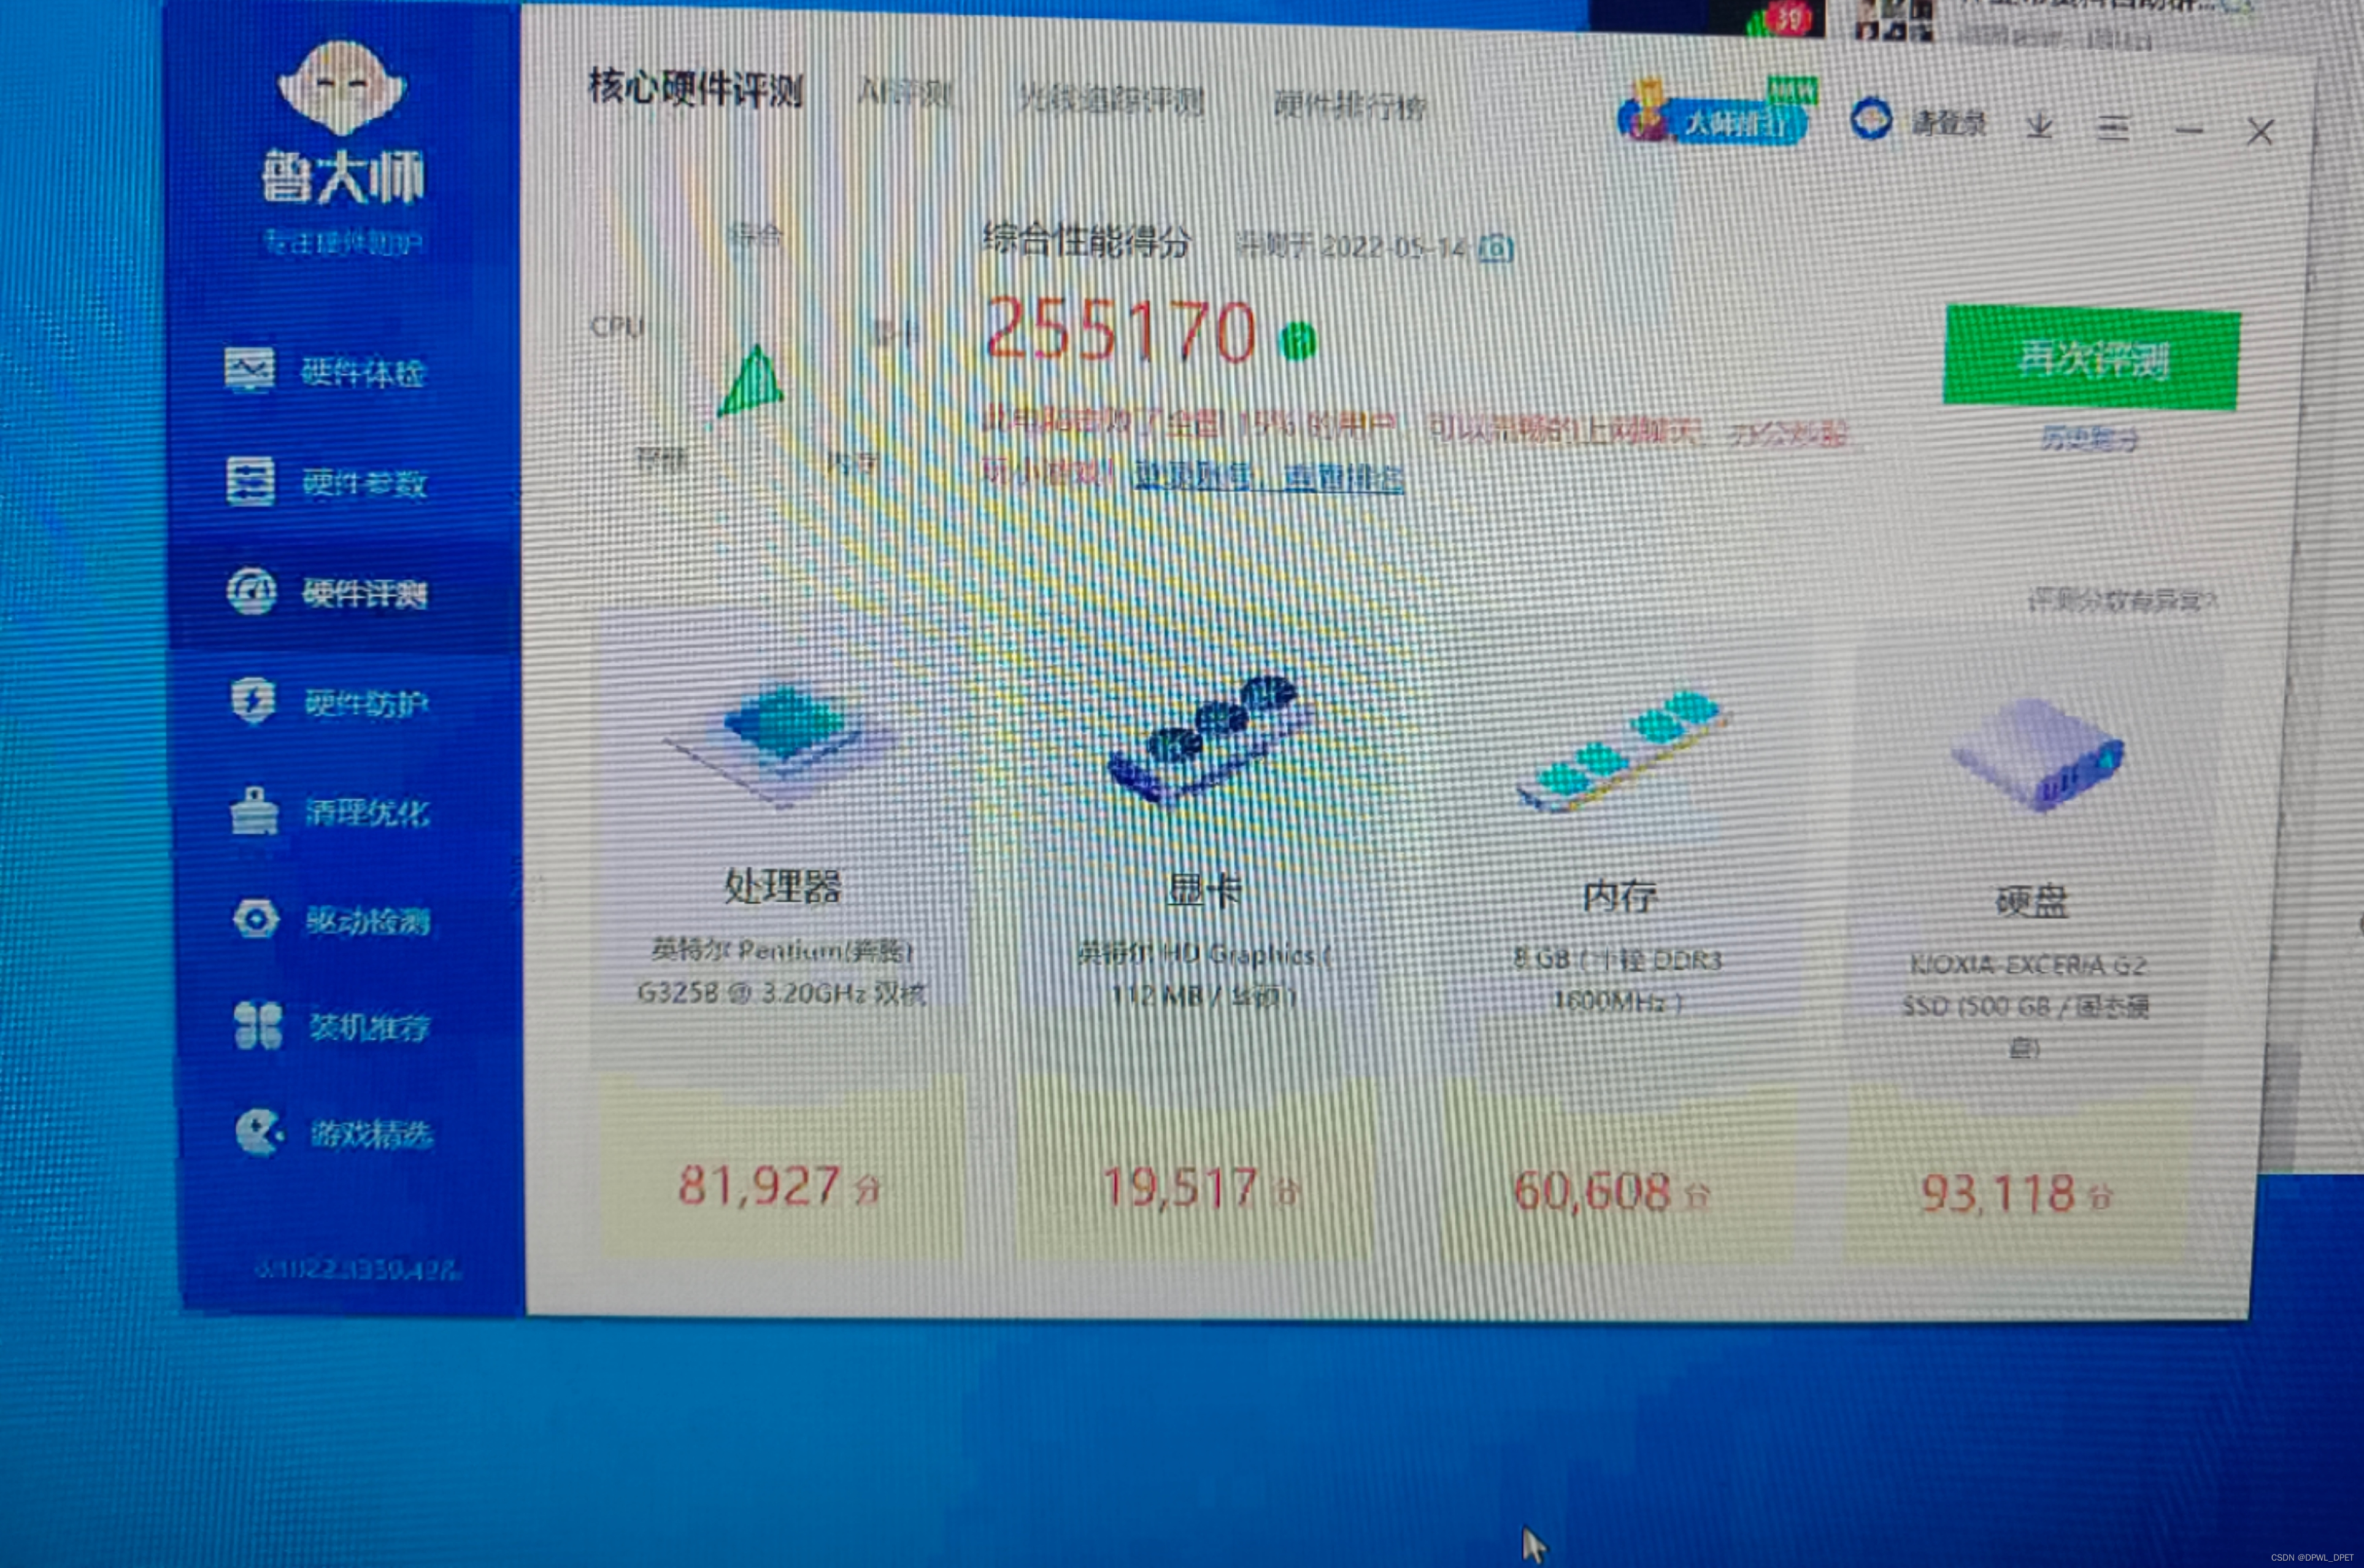The height and width of the screenshot is (1568, 2364).
Task: Open 装机推荐 four-square icon
Action: pos(258,1025)
